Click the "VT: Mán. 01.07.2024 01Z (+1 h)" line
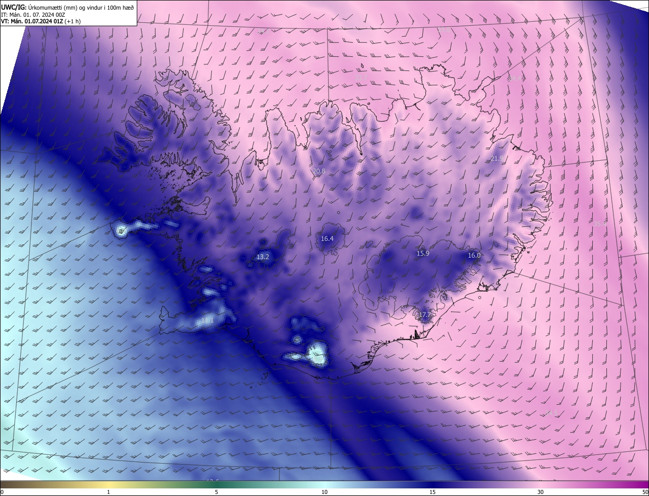Viewport: 649px width, 496px height. click(41, 21)
